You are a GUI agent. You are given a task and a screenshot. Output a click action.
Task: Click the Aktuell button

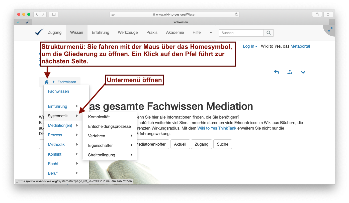pyautogui.click(x=180, y=144)
